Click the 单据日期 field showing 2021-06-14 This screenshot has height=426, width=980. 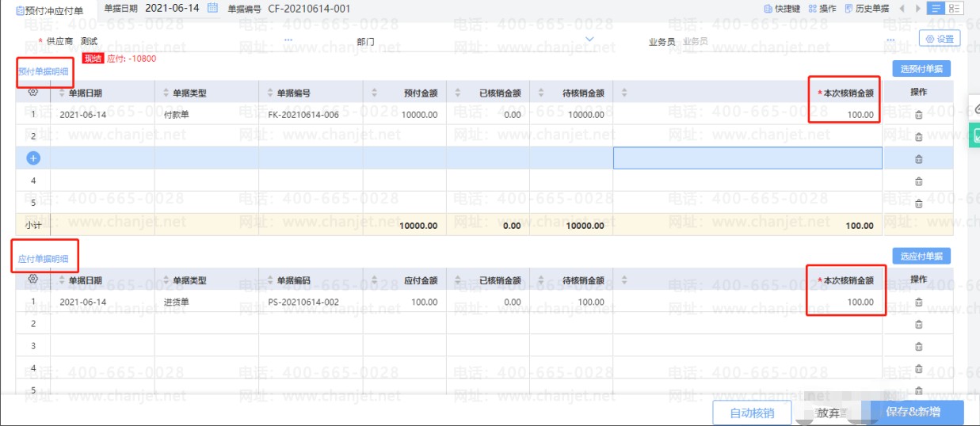pos(172,8)
